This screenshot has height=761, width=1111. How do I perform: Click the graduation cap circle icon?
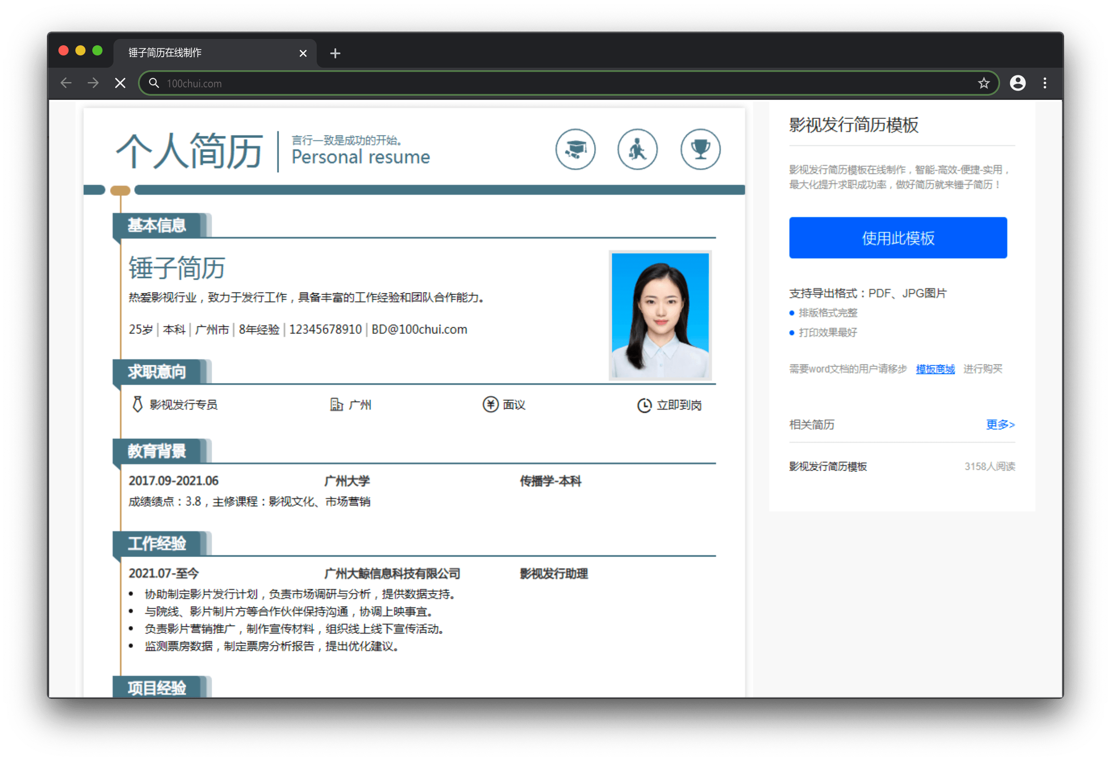[575, 149]
